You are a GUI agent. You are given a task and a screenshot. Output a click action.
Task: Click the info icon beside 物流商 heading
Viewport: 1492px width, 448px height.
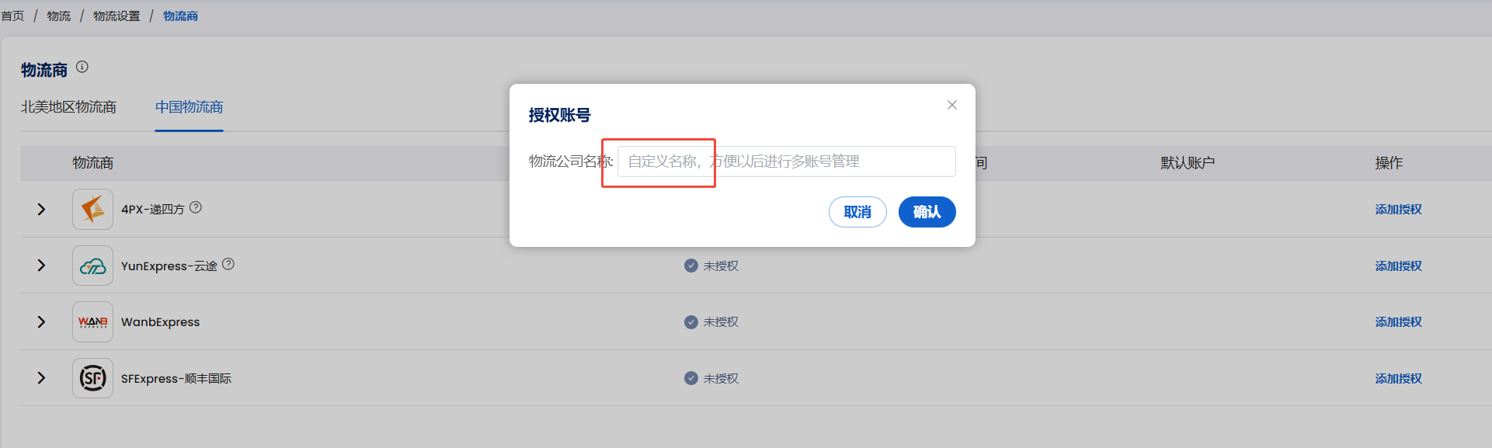tap(82, 68)
